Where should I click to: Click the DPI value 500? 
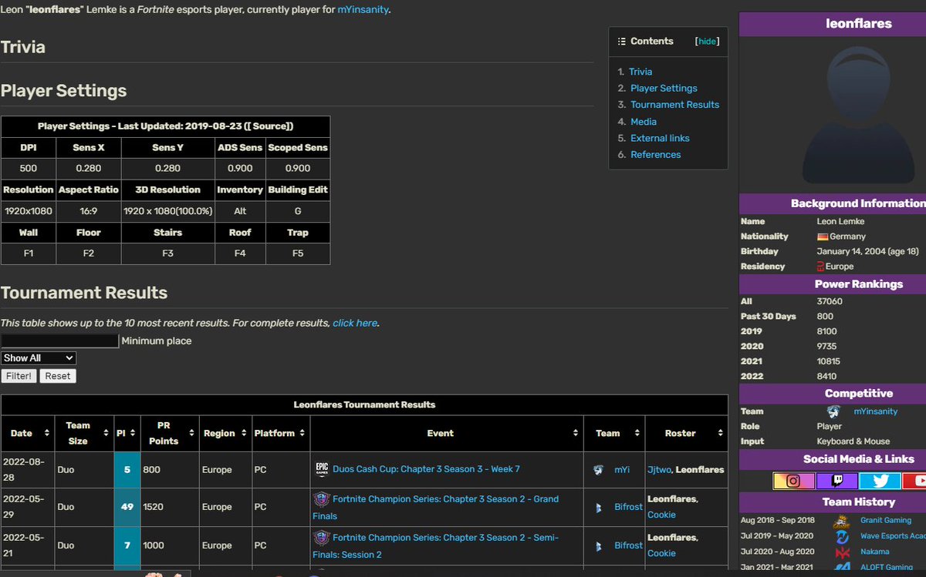click(x=28, y=169)
